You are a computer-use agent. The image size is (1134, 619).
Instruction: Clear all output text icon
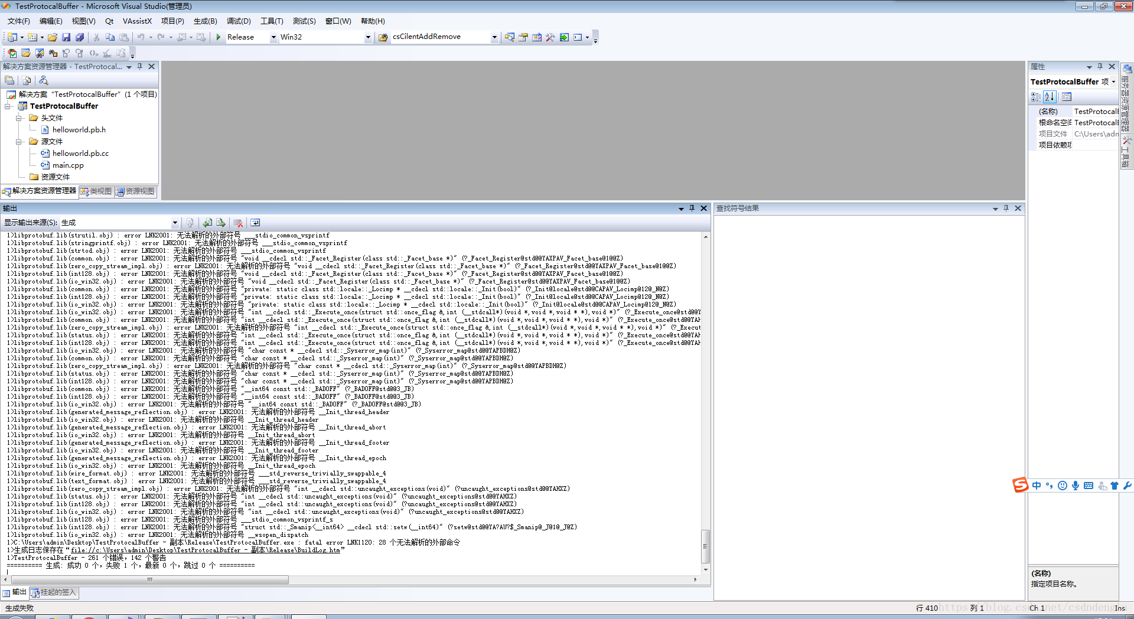[239, 223]
